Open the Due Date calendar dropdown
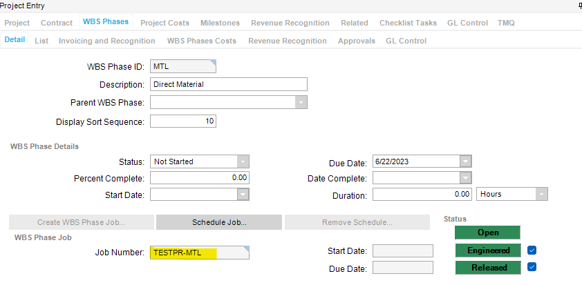This screenshot has width=582, height=285. point(466,161)
